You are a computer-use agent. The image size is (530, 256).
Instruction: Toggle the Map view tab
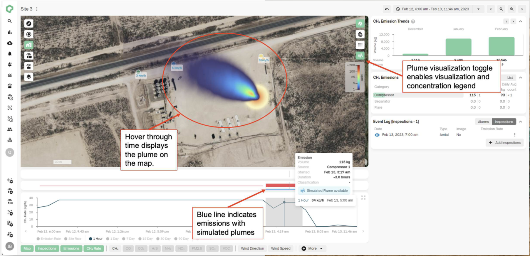(27, 248)
